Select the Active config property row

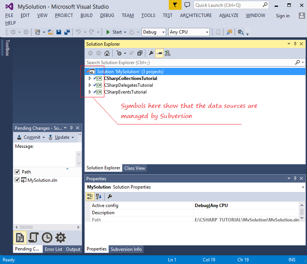[194, 206]
